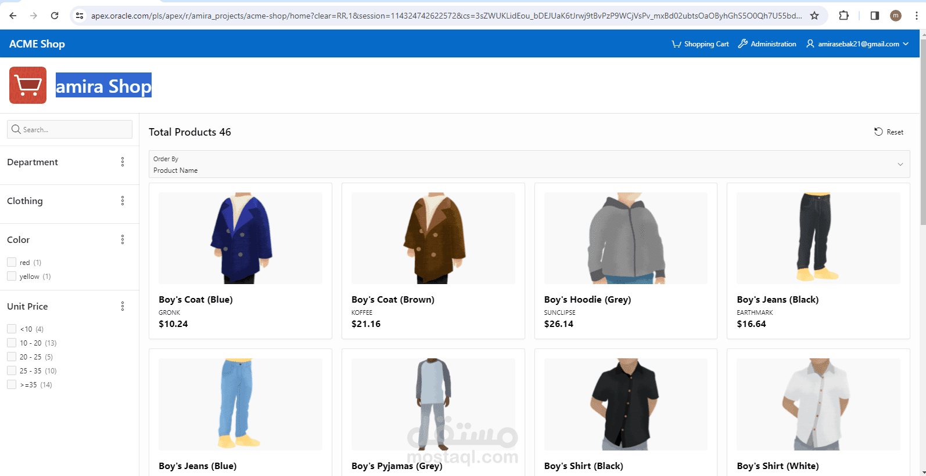Check the <10 unit price filter
Viewport: 926px width, 476px height.
[x=12, y=329]
